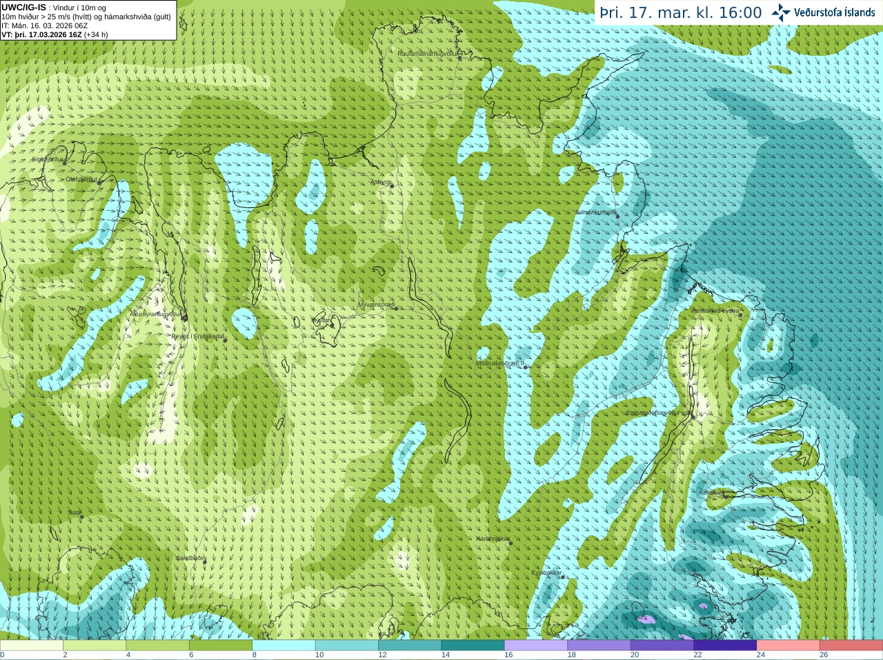Click the Sandbúðir station label

click(x=190, y=558)
